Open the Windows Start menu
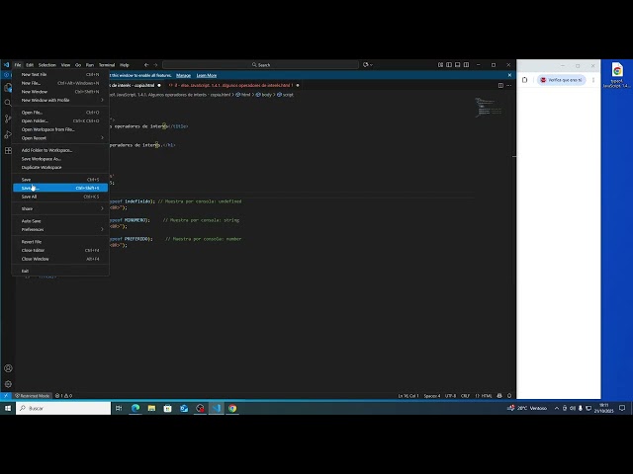Image resolution: width=633 pixels, height=474 pixels. 8,408
